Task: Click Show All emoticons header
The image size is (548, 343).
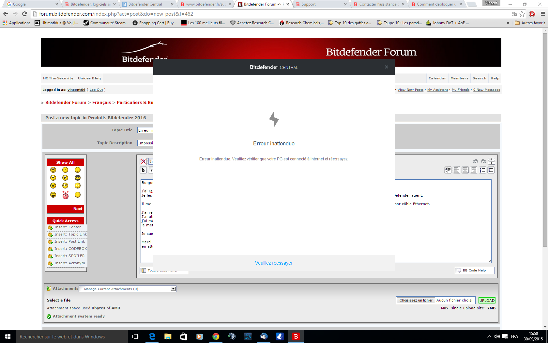Action: pos(66,162)
